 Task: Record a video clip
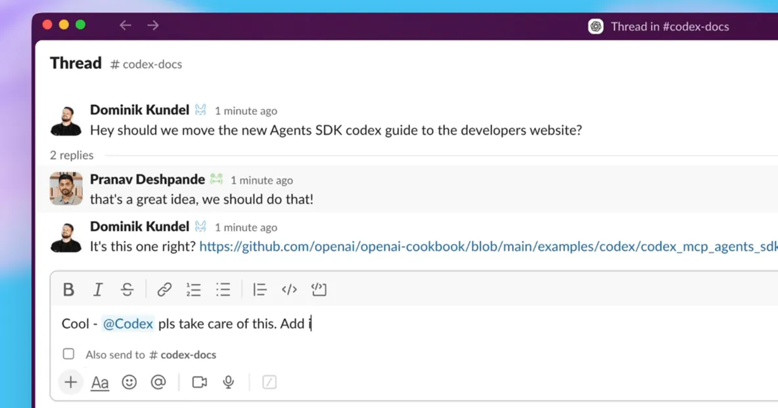[x=200, y=382]
